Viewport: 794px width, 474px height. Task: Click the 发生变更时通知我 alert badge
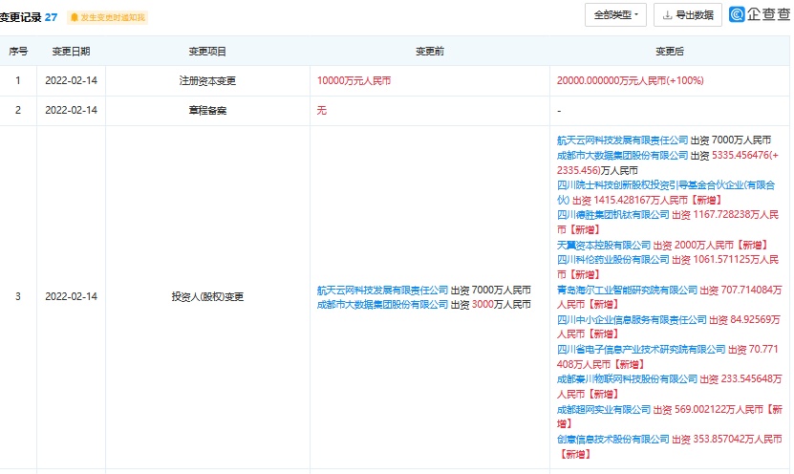[x=108, y=17]
